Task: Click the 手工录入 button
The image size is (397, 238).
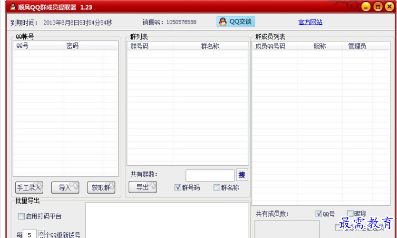Action: (x=29, y=188)
